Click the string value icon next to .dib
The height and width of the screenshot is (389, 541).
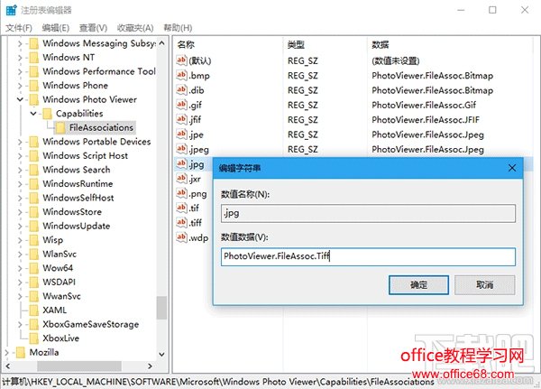(181, 90)
